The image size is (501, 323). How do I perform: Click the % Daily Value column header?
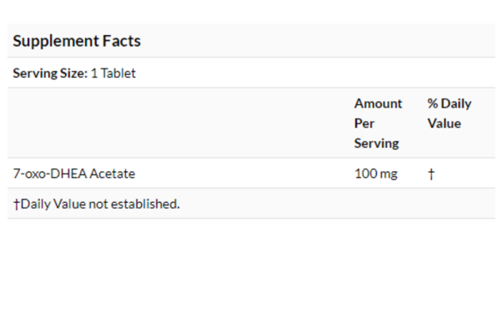tap(449, 114)
